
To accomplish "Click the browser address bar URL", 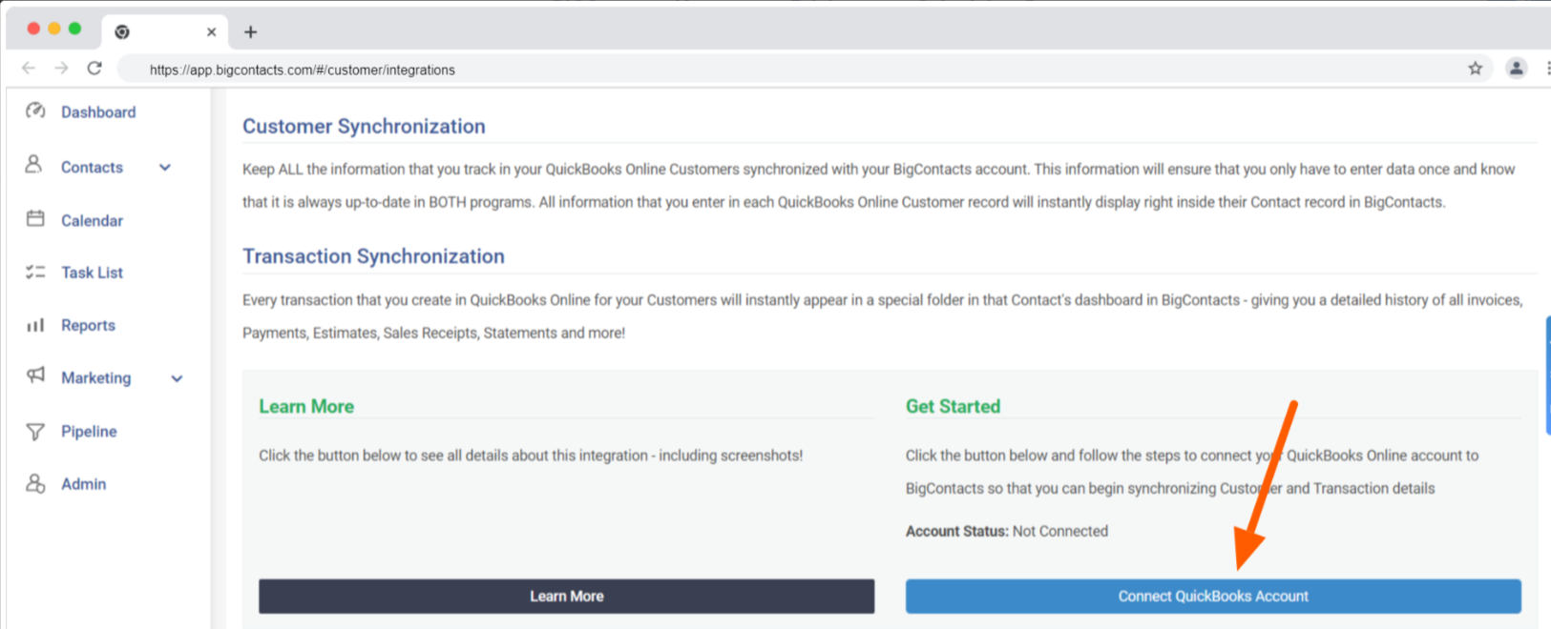I will tap(302, 70).
